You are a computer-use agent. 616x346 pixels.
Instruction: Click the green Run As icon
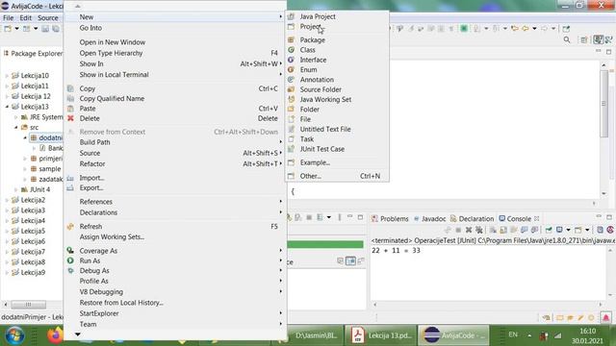click(70, 260)
